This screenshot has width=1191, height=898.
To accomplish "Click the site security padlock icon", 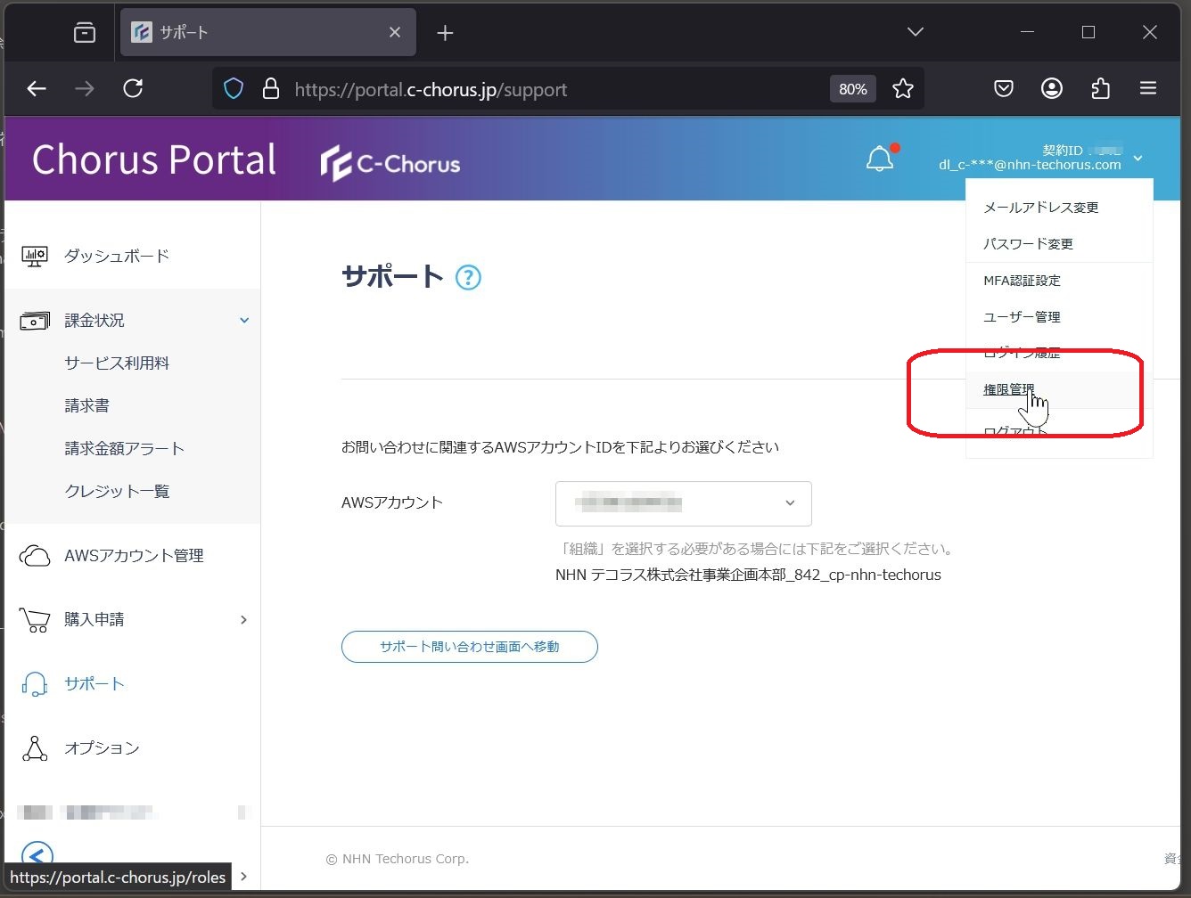I will (271, 89).
